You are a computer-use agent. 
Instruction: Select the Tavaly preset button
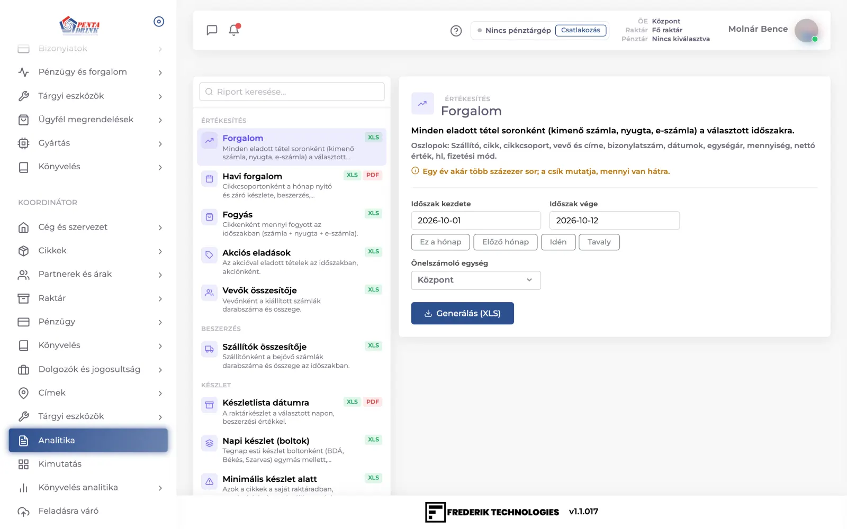click(x=599, y=242)
